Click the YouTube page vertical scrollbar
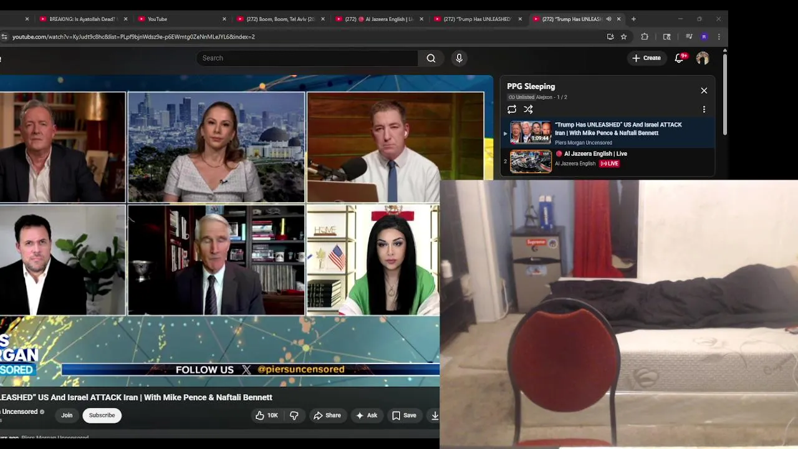The image size is (798, 449). click(x=724, y=94)
